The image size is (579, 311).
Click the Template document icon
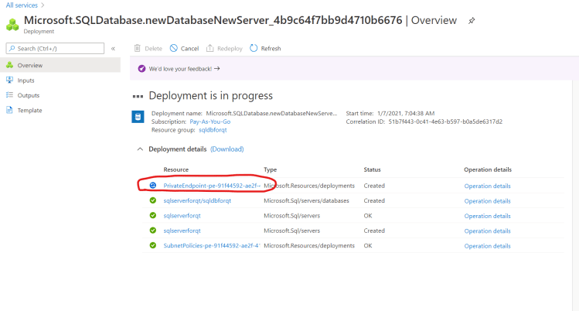[x=9, y=110]
